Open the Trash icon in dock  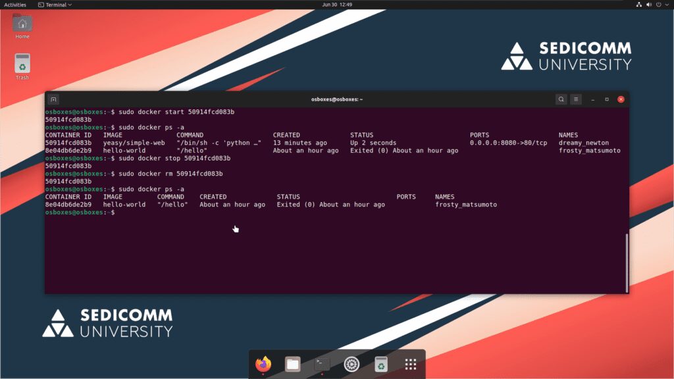tap(381, 364)
